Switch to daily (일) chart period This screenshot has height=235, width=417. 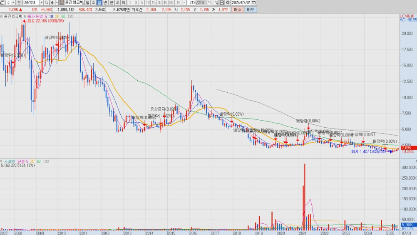[88, 2]
